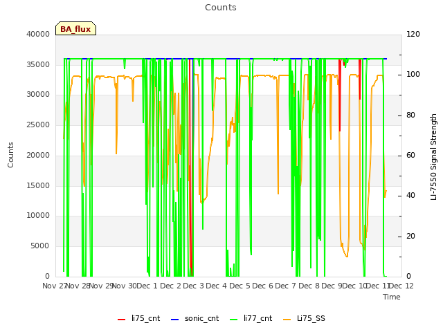This screenshot has height=332, width=443.
Task: Toggle the li75_cnt legend entry
Action: [x=138, y=318]
